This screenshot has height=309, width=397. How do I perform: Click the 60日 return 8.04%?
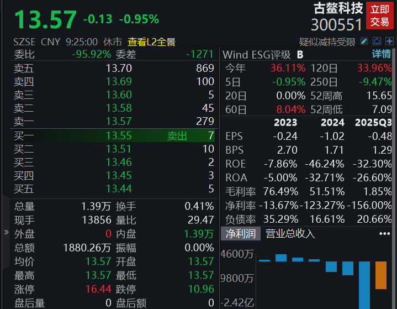[290, 109]
